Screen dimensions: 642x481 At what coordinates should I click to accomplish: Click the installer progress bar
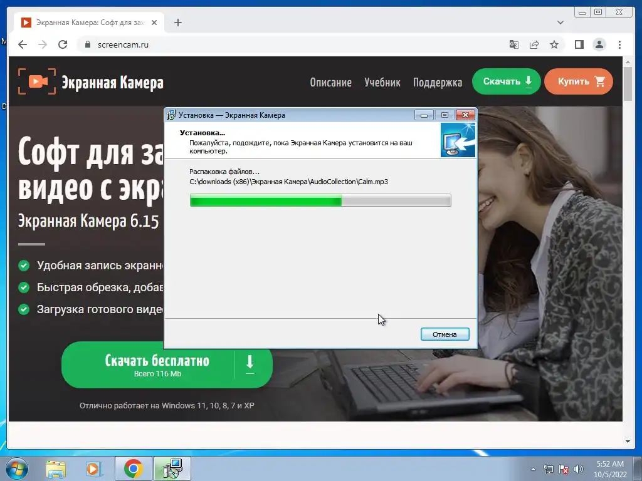tap(320, 200)
